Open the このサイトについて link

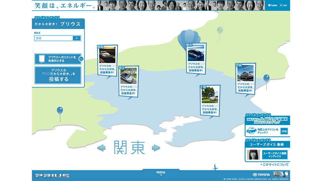(x=275, y=165)
